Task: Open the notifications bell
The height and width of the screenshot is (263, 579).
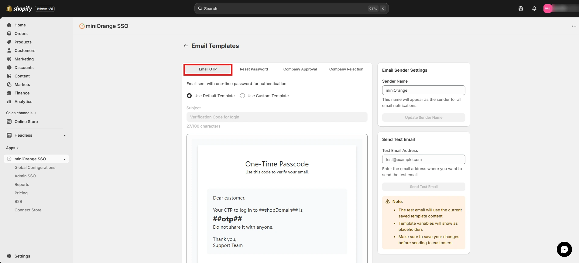Action: coord(534,9)
